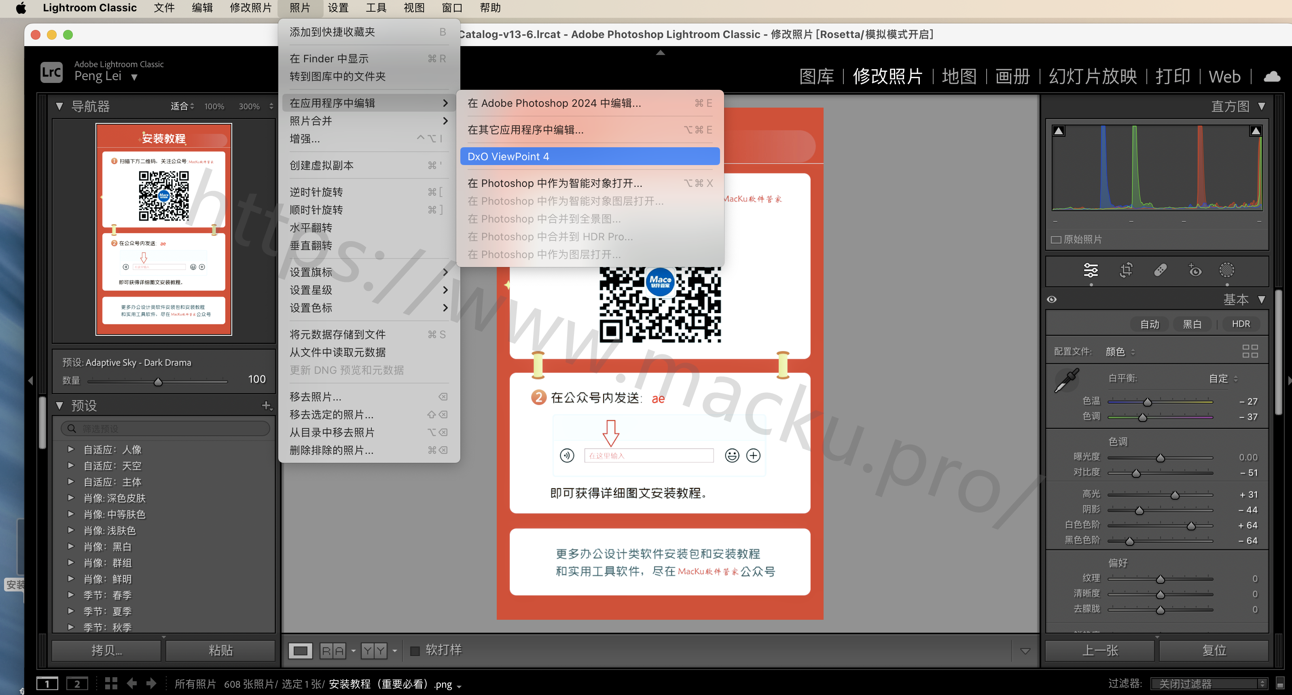1292x695 pixels.
Task: Choose Reference view R|A icon
Action: coord(333,651)
